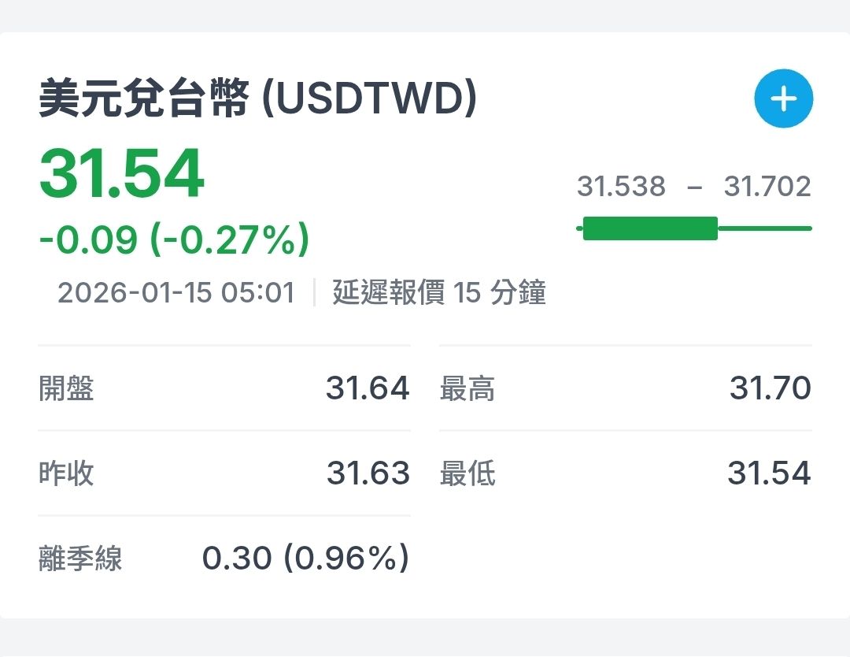This screenshot has height=657, width=850.
Task: Tap the 開盤 label
Action: [x=67, y=388]
